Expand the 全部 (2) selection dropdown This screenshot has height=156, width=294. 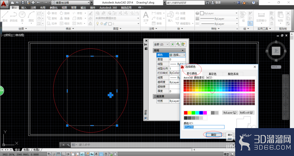click(161, 44)
